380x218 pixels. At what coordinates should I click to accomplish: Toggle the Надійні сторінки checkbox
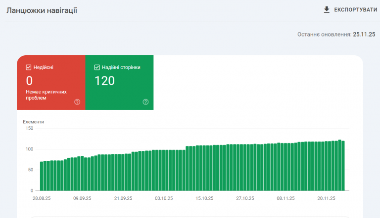(97, 67)
